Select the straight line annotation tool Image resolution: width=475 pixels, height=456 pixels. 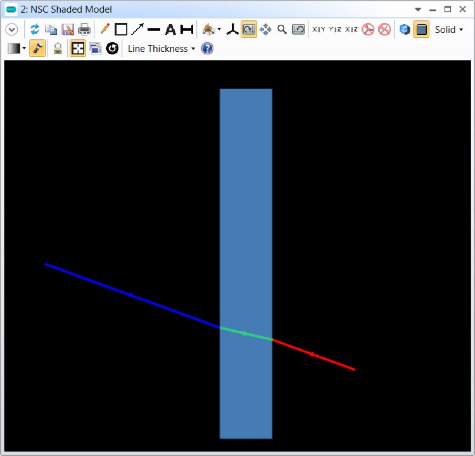pos(154,30)
